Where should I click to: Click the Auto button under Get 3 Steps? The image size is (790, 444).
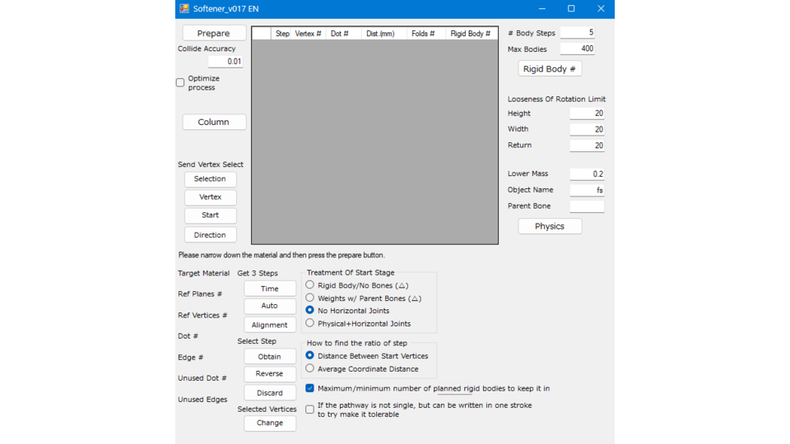(x=270, y=306)
